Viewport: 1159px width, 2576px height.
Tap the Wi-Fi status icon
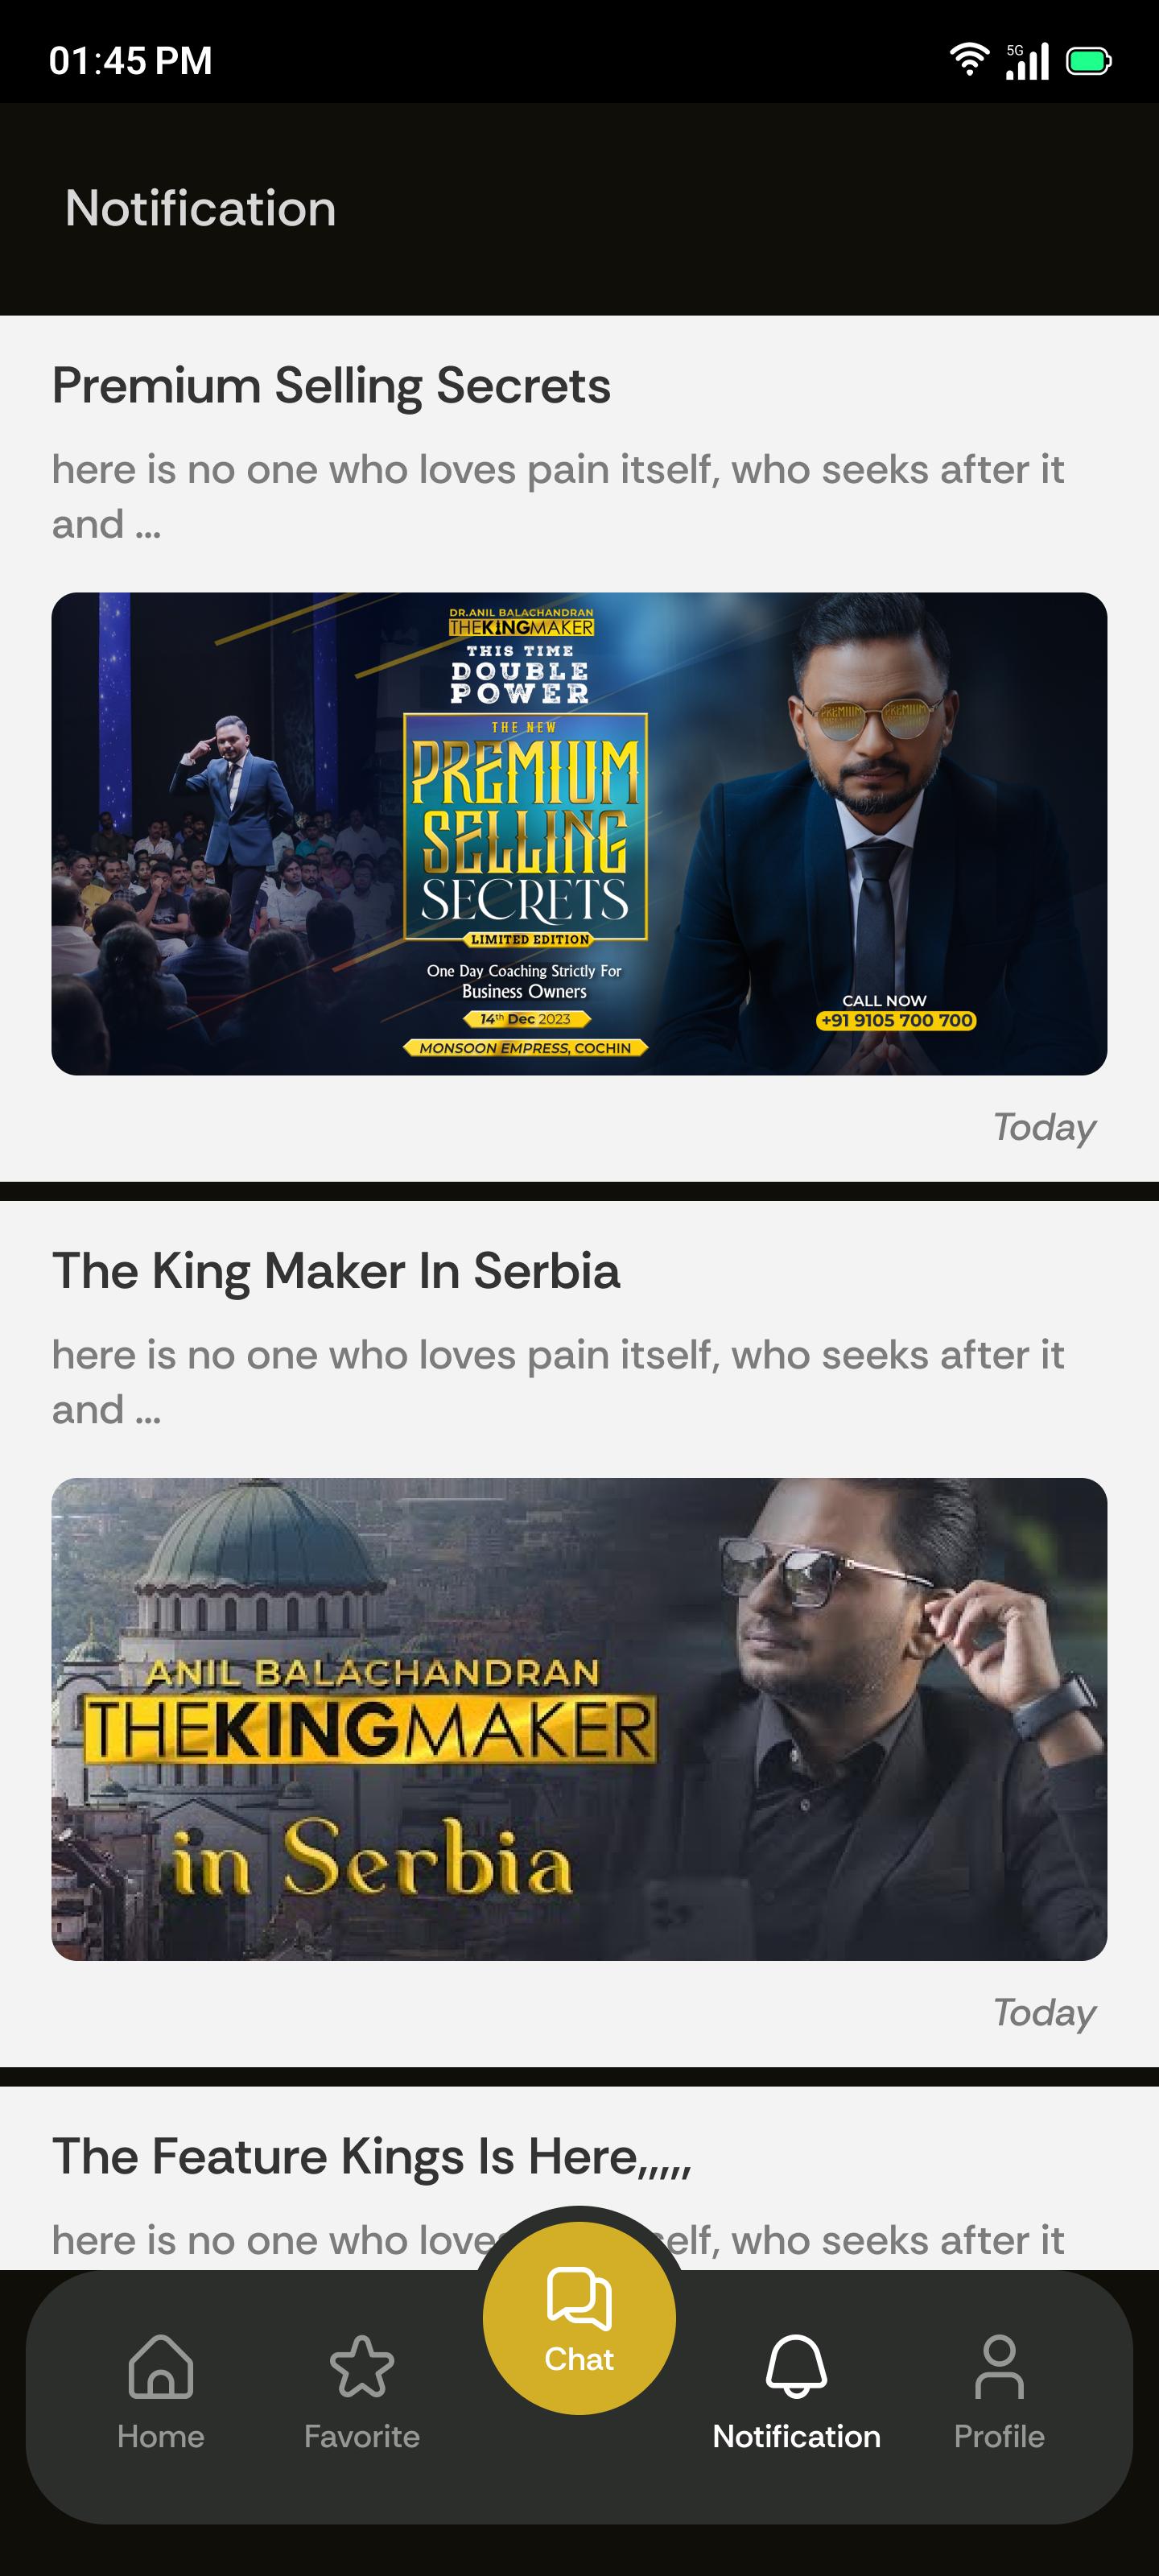(x=968, y=60)
